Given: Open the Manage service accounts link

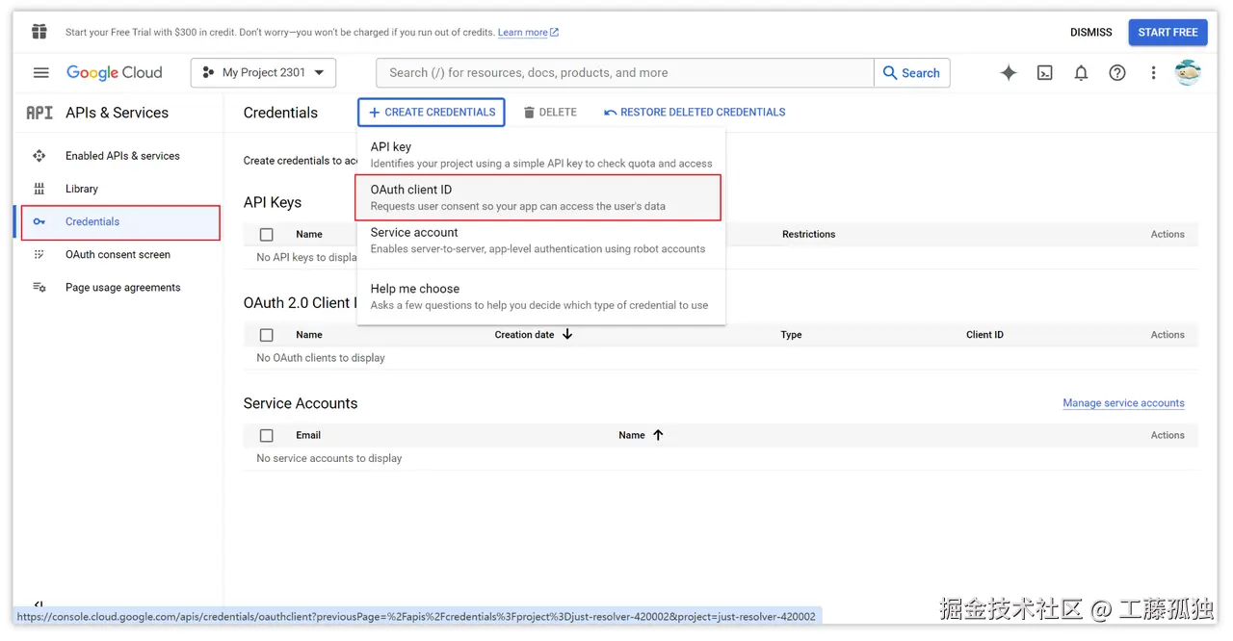Looking at the screenshot, I should coord(1123,402).
